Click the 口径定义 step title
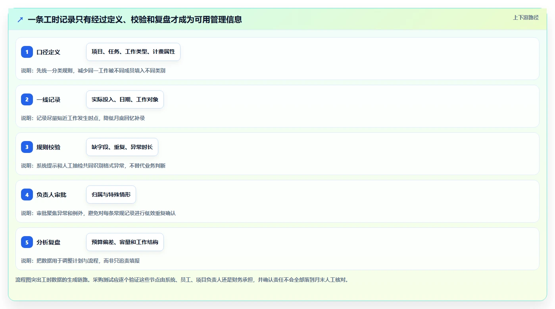 [x=48, y=52]
